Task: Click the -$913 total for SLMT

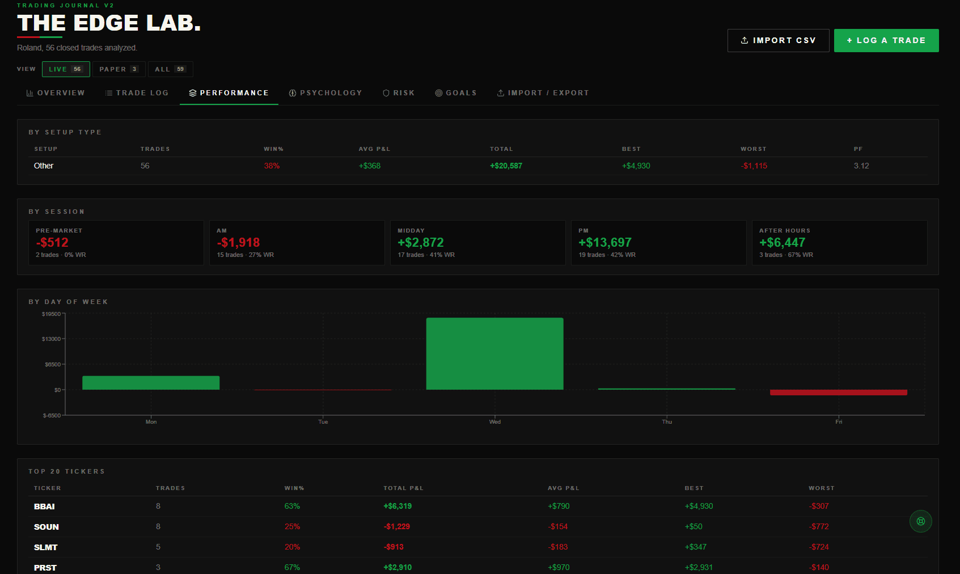Action: (x=394, y=547)
